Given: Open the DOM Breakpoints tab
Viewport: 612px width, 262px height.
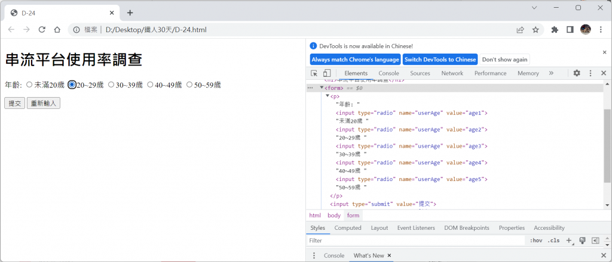Looking at the screenshot, I should tap(467, 228).
